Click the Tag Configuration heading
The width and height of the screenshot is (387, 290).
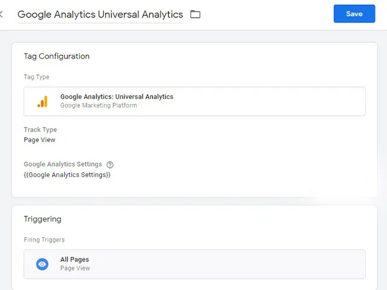click(56, 56)
